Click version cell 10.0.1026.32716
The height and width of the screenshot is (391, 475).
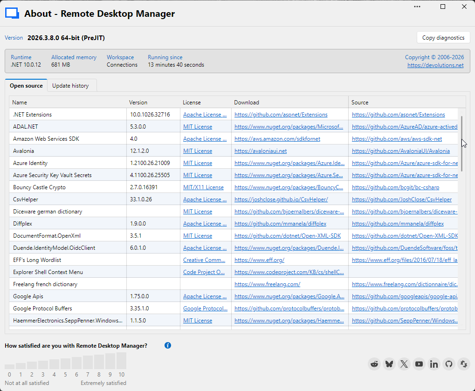coord(153,115)
